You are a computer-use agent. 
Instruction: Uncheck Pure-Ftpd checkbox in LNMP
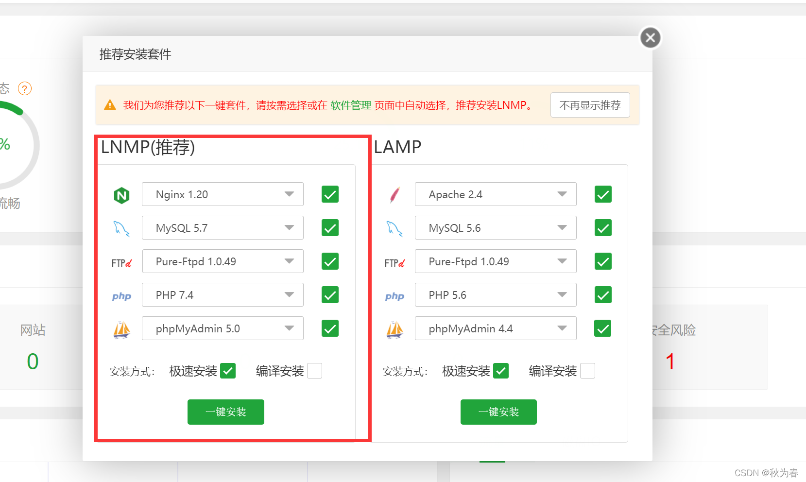click(x=330, y=261)
